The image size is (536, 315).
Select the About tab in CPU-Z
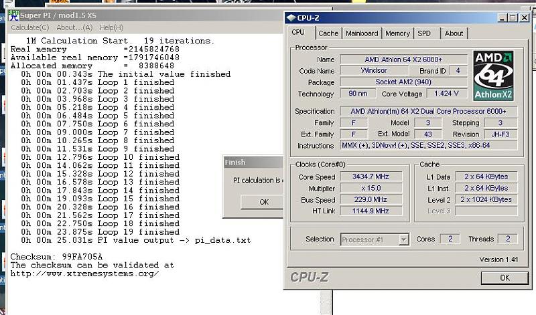click(x=454, y=33)
